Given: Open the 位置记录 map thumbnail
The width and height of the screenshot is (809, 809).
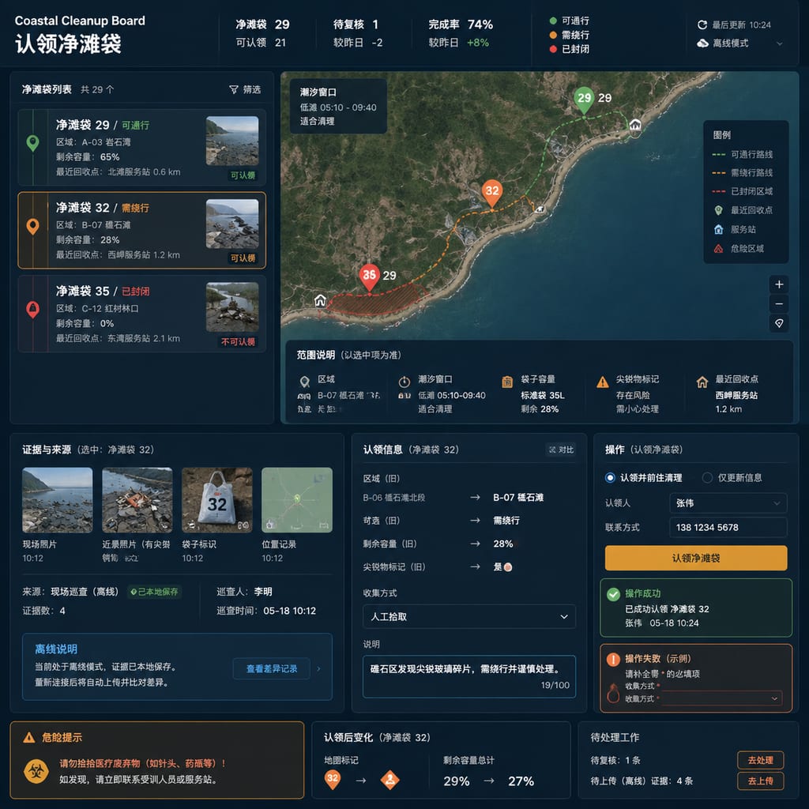Looking at the screenshot, I should click(297, 500).
